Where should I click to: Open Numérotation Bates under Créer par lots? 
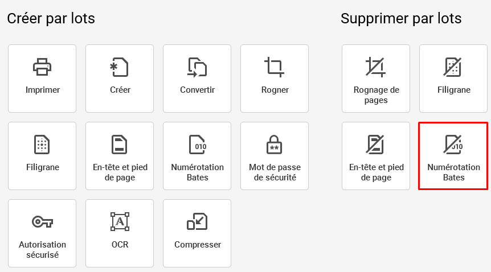click(197, 156)
